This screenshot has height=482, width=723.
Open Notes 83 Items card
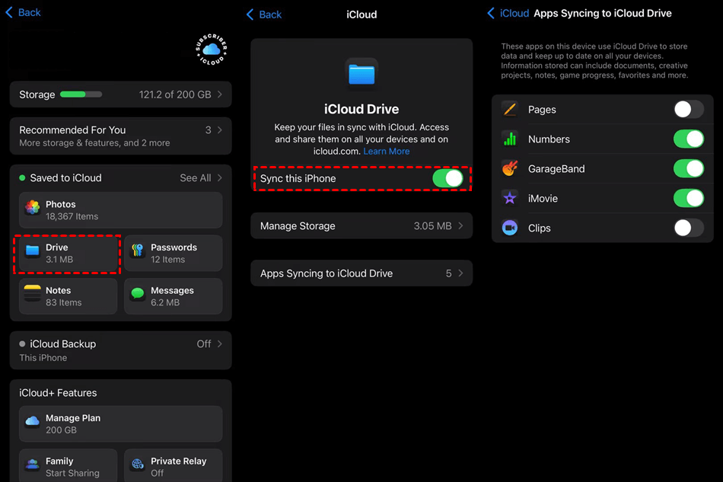tap(68, 296)
